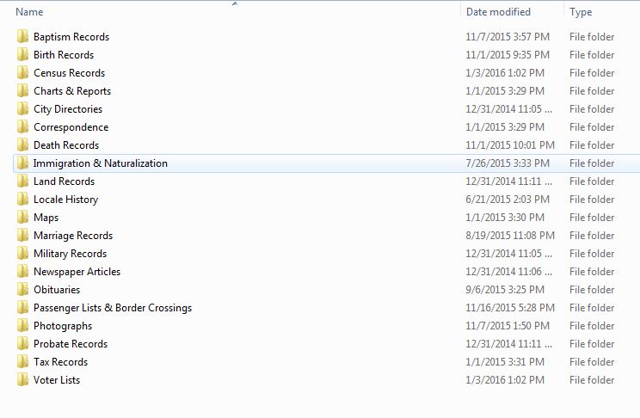Image resolution: width=640 pixels, height=418 pixels.
Task: Click the Land Records folder icon
Action: click(23, 181)
